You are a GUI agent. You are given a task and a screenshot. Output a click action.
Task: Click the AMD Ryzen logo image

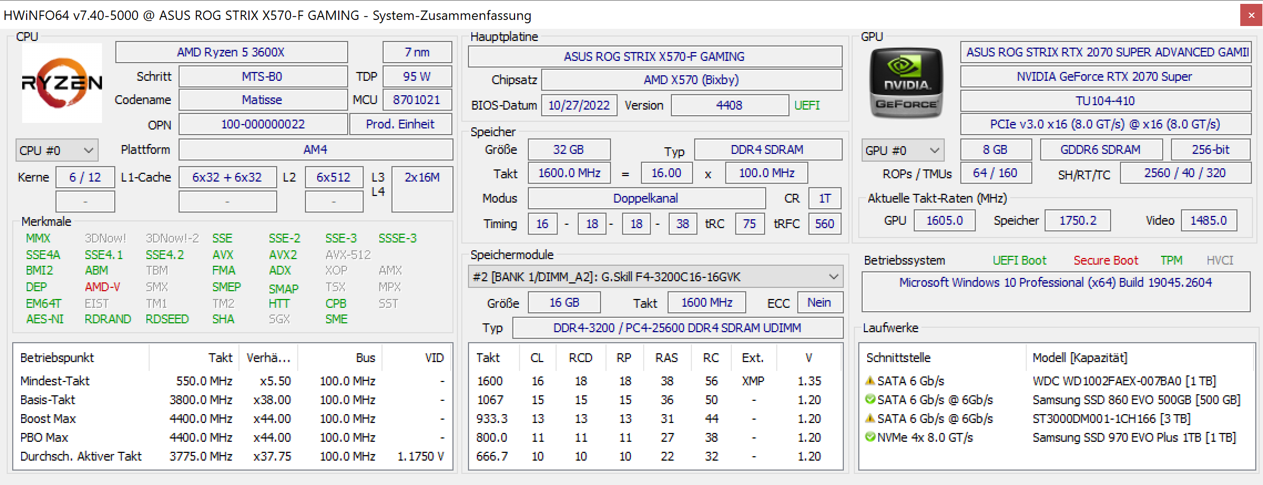[x=62, y=83]
